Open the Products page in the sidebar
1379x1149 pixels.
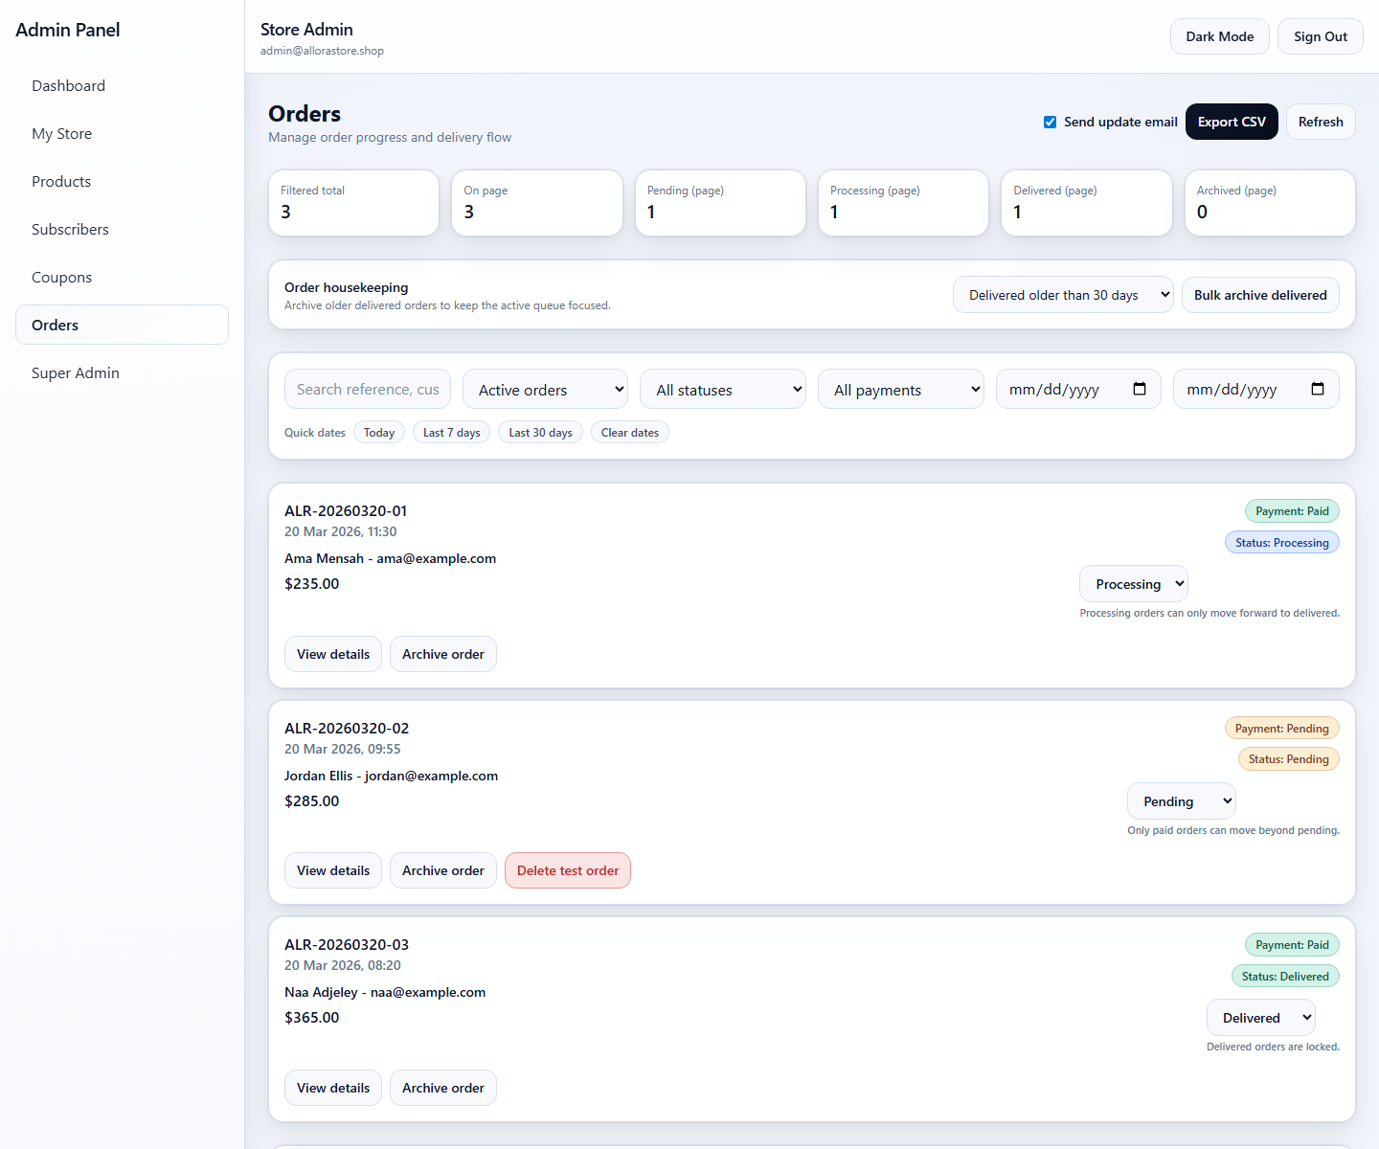[x=60, y=181]
